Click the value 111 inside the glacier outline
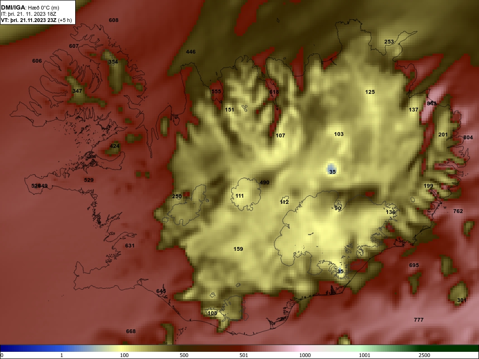This screenshot has height=359, width=479. [239, 196]
